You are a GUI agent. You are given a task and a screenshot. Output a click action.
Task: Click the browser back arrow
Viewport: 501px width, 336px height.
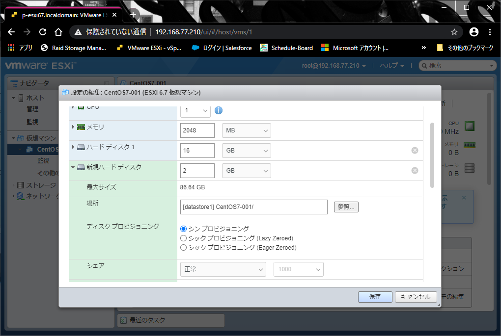(x=11, y=32)
